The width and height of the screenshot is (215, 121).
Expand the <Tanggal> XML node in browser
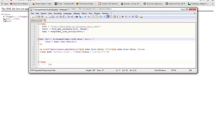[4, 16]
